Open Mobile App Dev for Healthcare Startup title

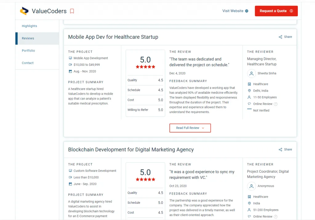113,37
